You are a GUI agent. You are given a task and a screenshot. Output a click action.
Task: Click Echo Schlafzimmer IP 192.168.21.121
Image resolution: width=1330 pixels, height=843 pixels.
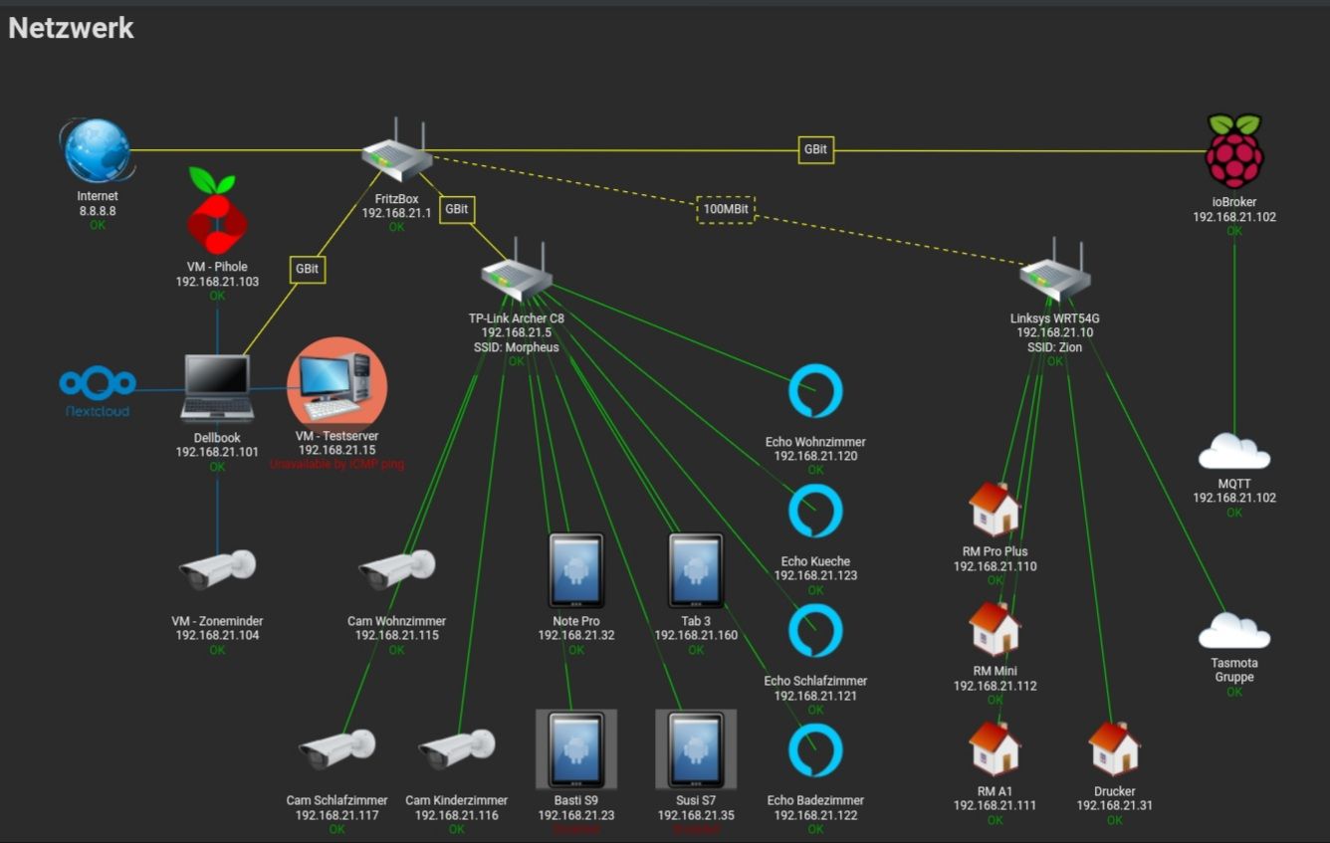[x=815, y=696]
